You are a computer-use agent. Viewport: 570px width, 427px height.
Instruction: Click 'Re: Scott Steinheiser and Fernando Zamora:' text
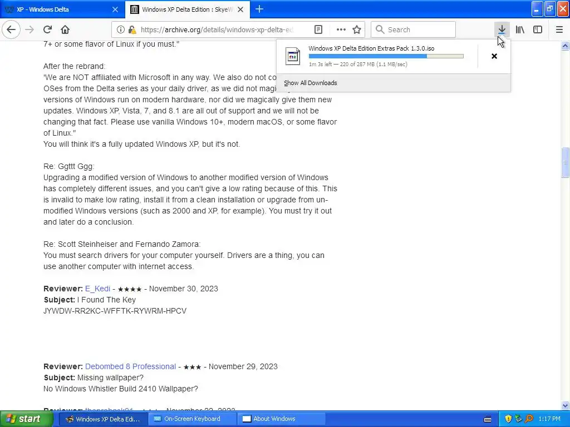[x=122, y=244]
